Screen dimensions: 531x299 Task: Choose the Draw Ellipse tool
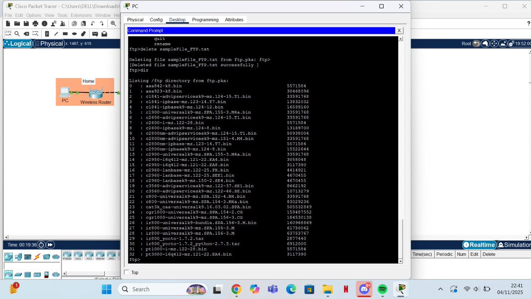tap(74, 34)
